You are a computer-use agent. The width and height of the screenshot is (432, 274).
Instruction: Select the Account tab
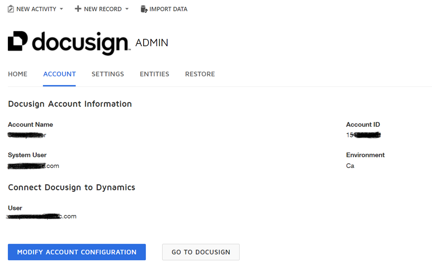point(59,74)
